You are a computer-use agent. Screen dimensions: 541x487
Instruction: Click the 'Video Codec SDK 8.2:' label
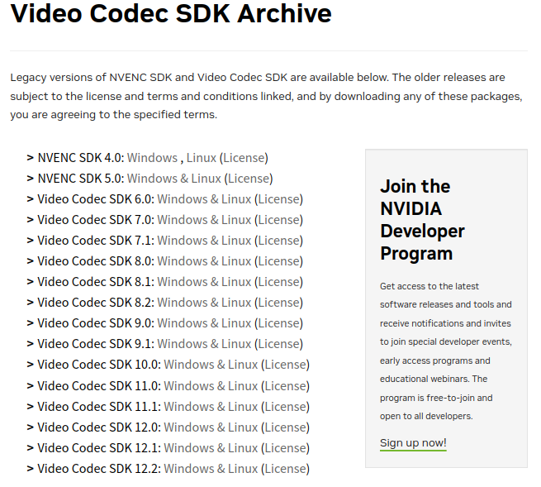coord(96,303)
